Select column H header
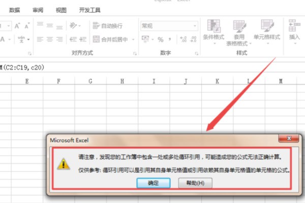 (122, 81)
